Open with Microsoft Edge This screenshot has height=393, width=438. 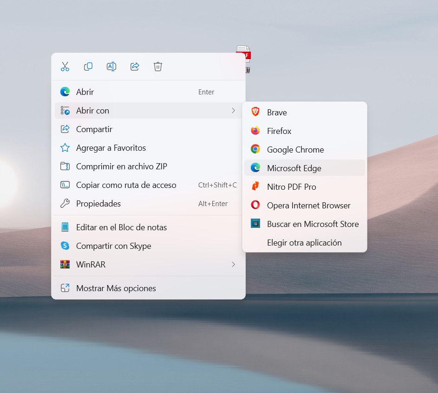305,168
